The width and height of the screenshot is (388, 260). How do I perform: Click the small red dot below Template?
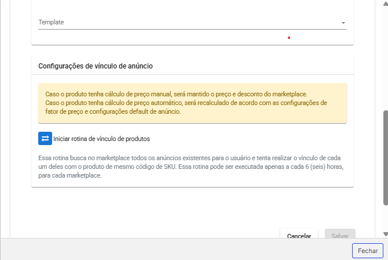point(288,38)
